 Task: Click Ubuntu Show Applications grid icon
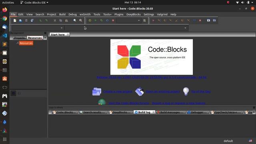pyautogui.click(x=4, y=139)
